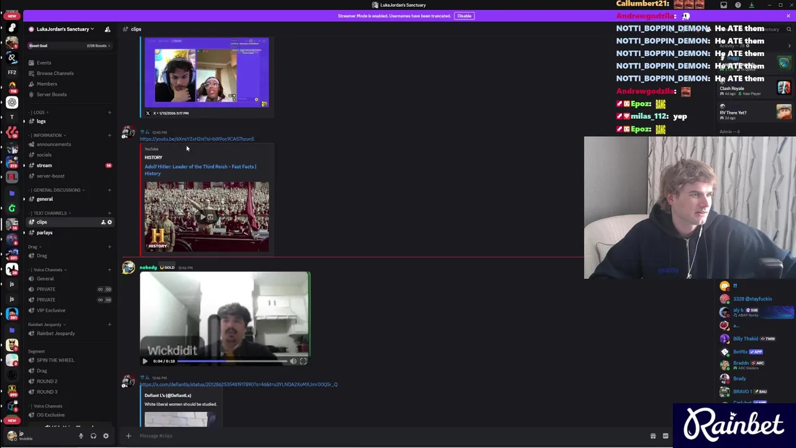Viewport: 796px width, 448px height.
Task: Add channel to LOGS category
Action: point(109,113)
